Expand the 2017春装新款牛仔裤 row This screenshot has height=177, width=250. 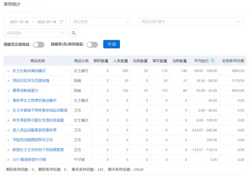[8, 159]
